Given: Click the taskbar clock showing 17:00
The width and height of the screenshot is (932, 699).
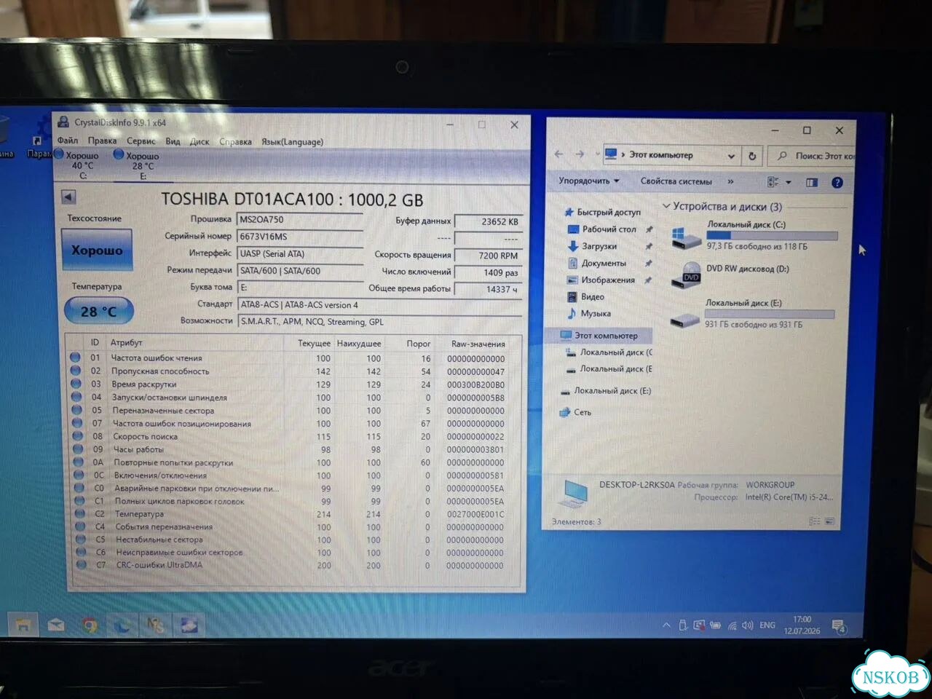Looking at the screenshot, I should coord(802,625).
